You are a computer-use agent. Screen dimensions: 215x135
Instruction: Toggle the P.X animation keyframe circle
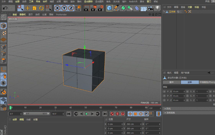164,92
